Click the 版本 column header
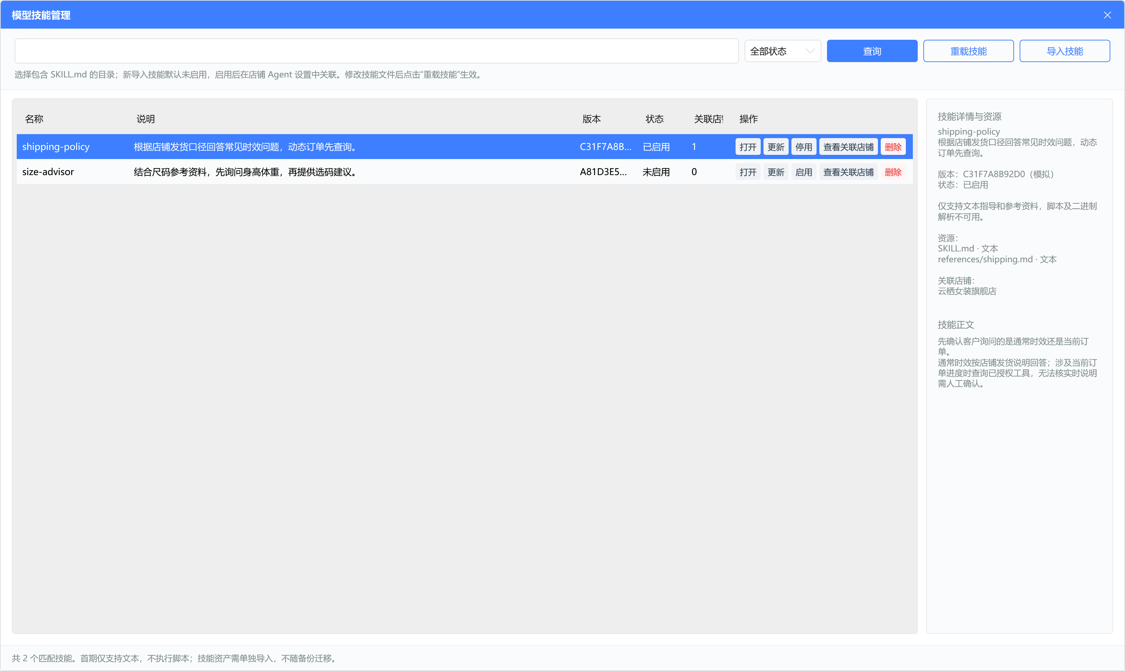The width and height of the screenshot is (1125, 671). pyautogui.click(x=592, y=119)
